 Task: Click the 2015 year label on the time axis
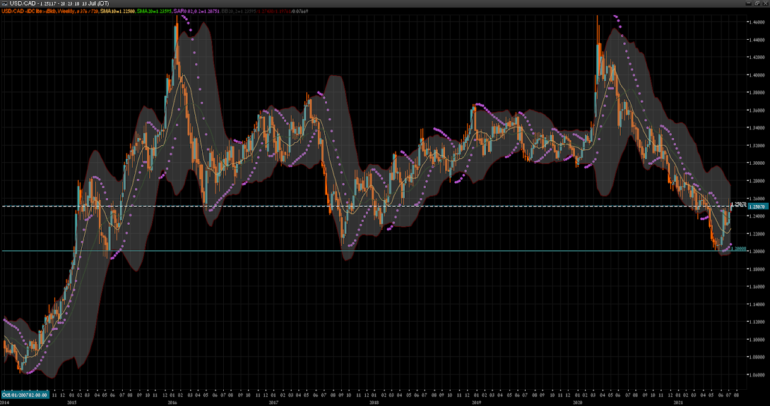[x=72, y=403]
